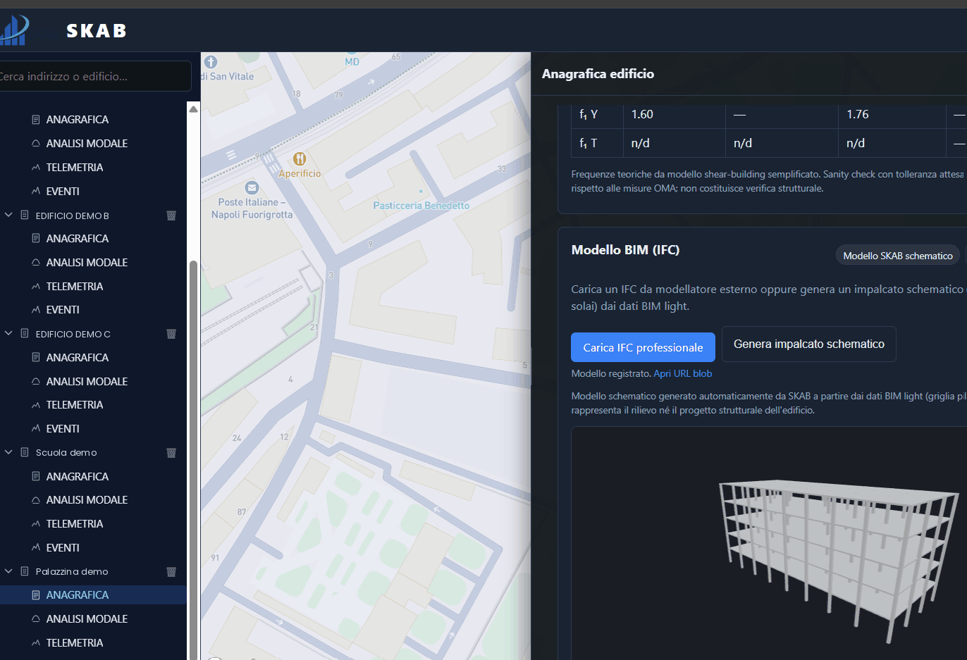
Task: Show EVENTI under Scuola demo
Action: tap(63, 548)
